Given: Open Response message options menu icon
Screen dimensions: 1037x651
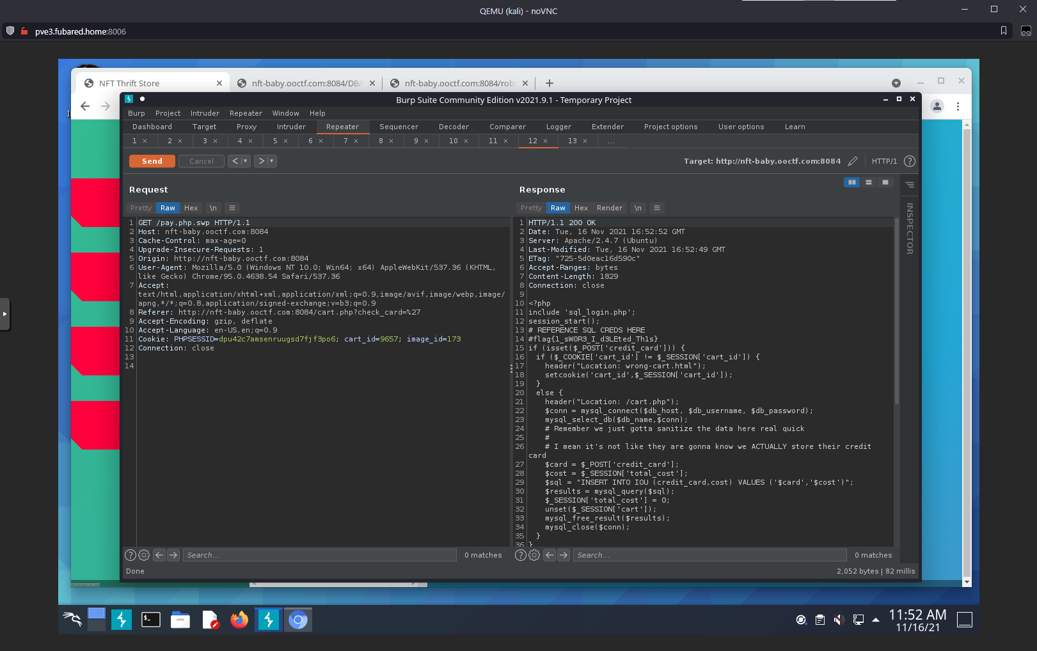Looking at the screenshot, I should (x=657, y=208).
